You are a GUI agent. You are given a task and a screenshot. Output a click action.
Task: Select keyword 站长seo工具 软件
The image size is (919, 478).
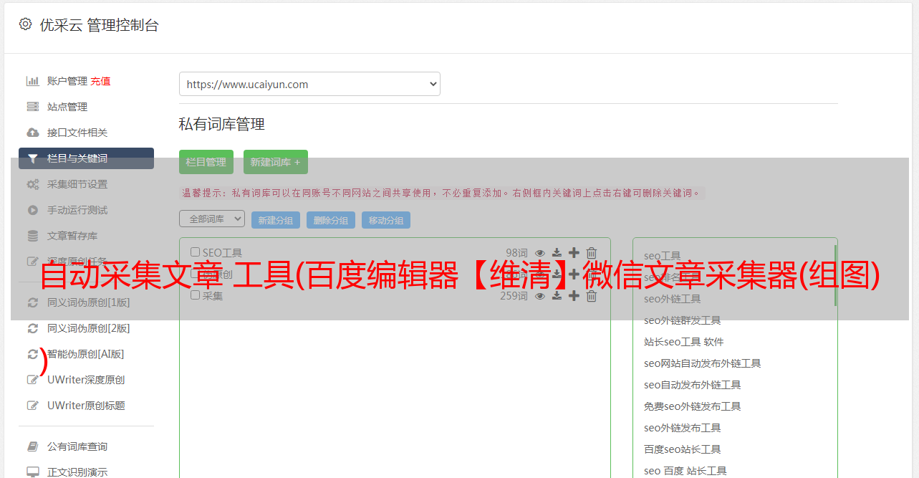click(x=684, y=342)
